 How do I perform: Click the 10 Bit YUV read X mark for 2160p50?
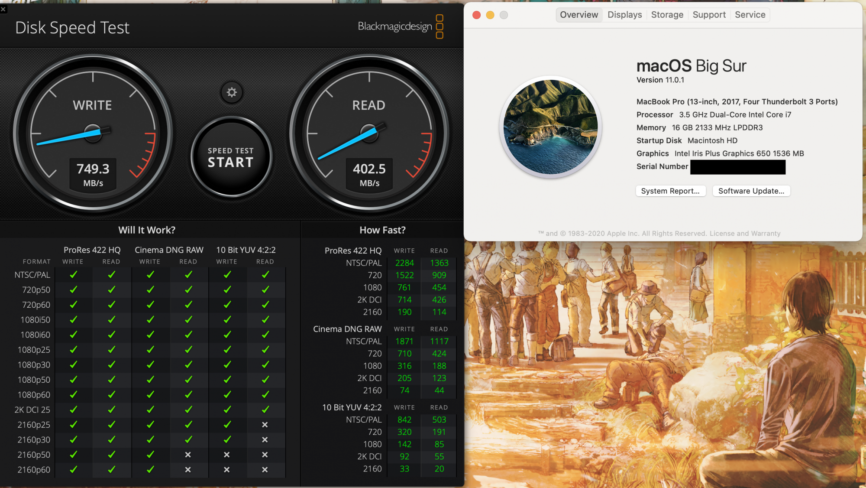click(x=265, y=455)
